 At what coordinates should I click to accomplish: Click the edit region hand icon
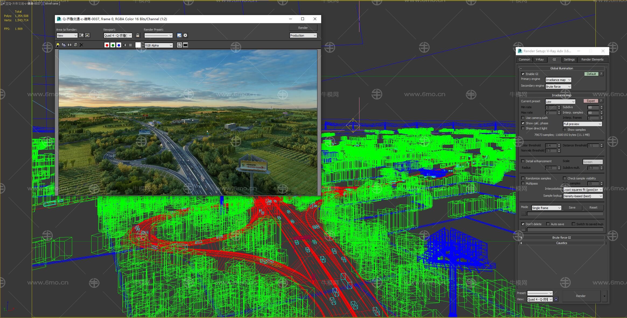81,35
